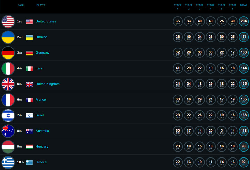Screen dimensions: 250x170
Task: Click Israel total badge 133 pts
Action: (x=244, y=115)
